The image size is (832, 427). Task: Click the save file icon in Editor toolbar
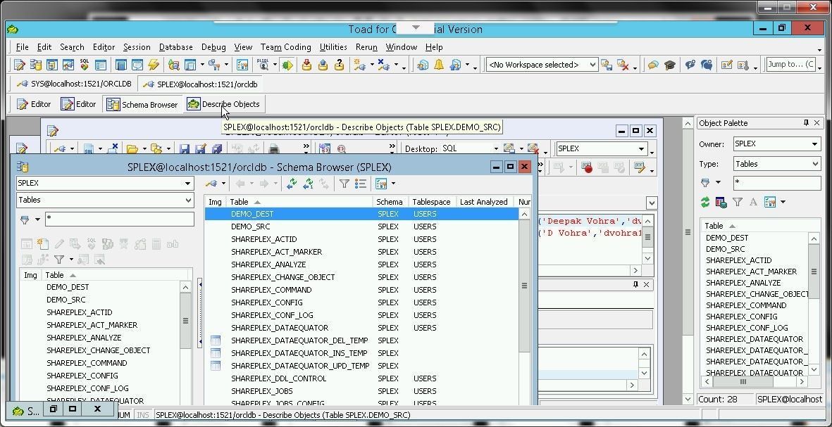[x=184, y=149]
